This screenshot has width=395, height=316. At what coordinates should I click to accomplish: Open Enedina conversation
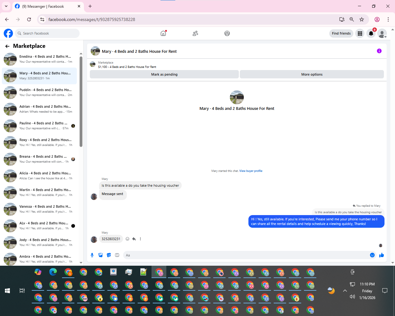(39, 59)
